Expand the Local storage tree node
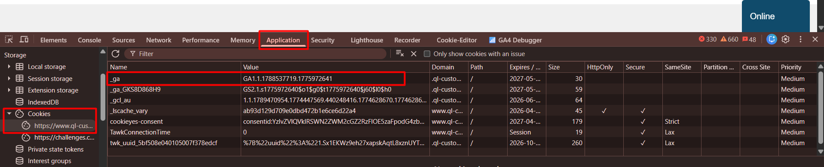The width and height of the screenshot is (824, 167). [x=9, y=67]
